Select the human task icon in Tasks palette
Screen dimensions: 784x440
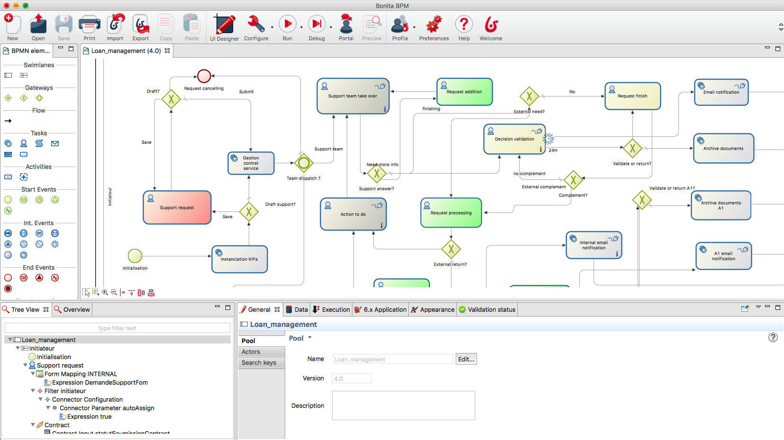tap(24, 143)
